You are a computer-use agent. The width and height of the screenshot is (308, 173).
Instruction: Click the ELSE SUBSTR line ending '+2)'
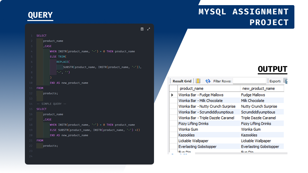95,130
